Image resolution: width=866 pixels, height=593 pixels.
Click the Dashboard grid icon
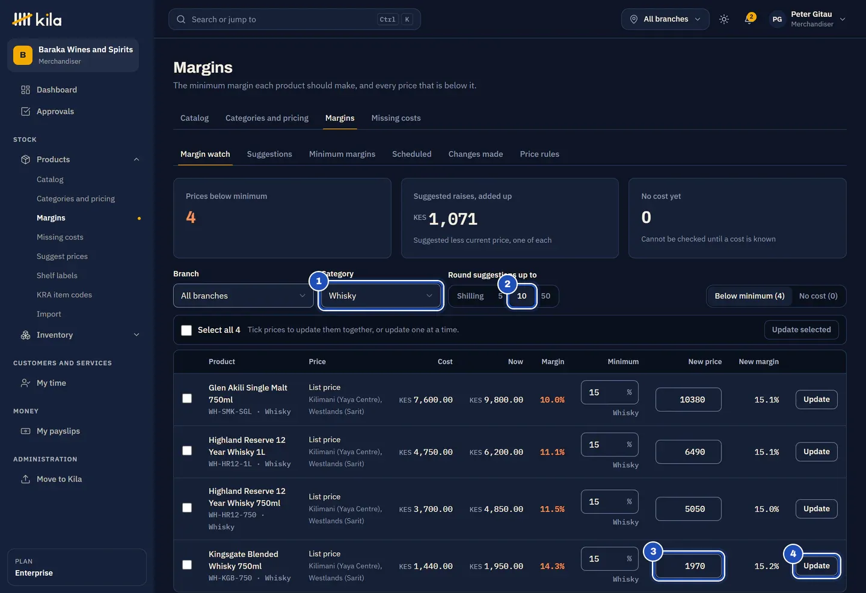tap(25, 90)
